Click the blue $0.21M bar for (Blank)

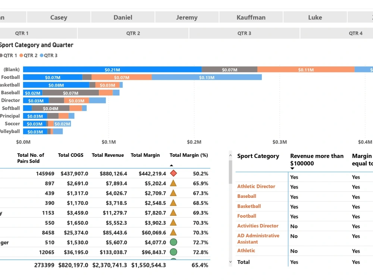point(112,69)
